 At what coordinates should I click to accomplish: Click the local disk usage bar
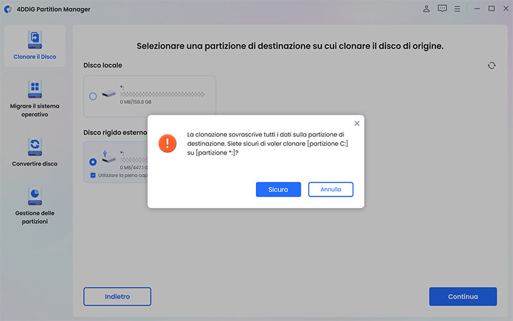click(162, 94)
